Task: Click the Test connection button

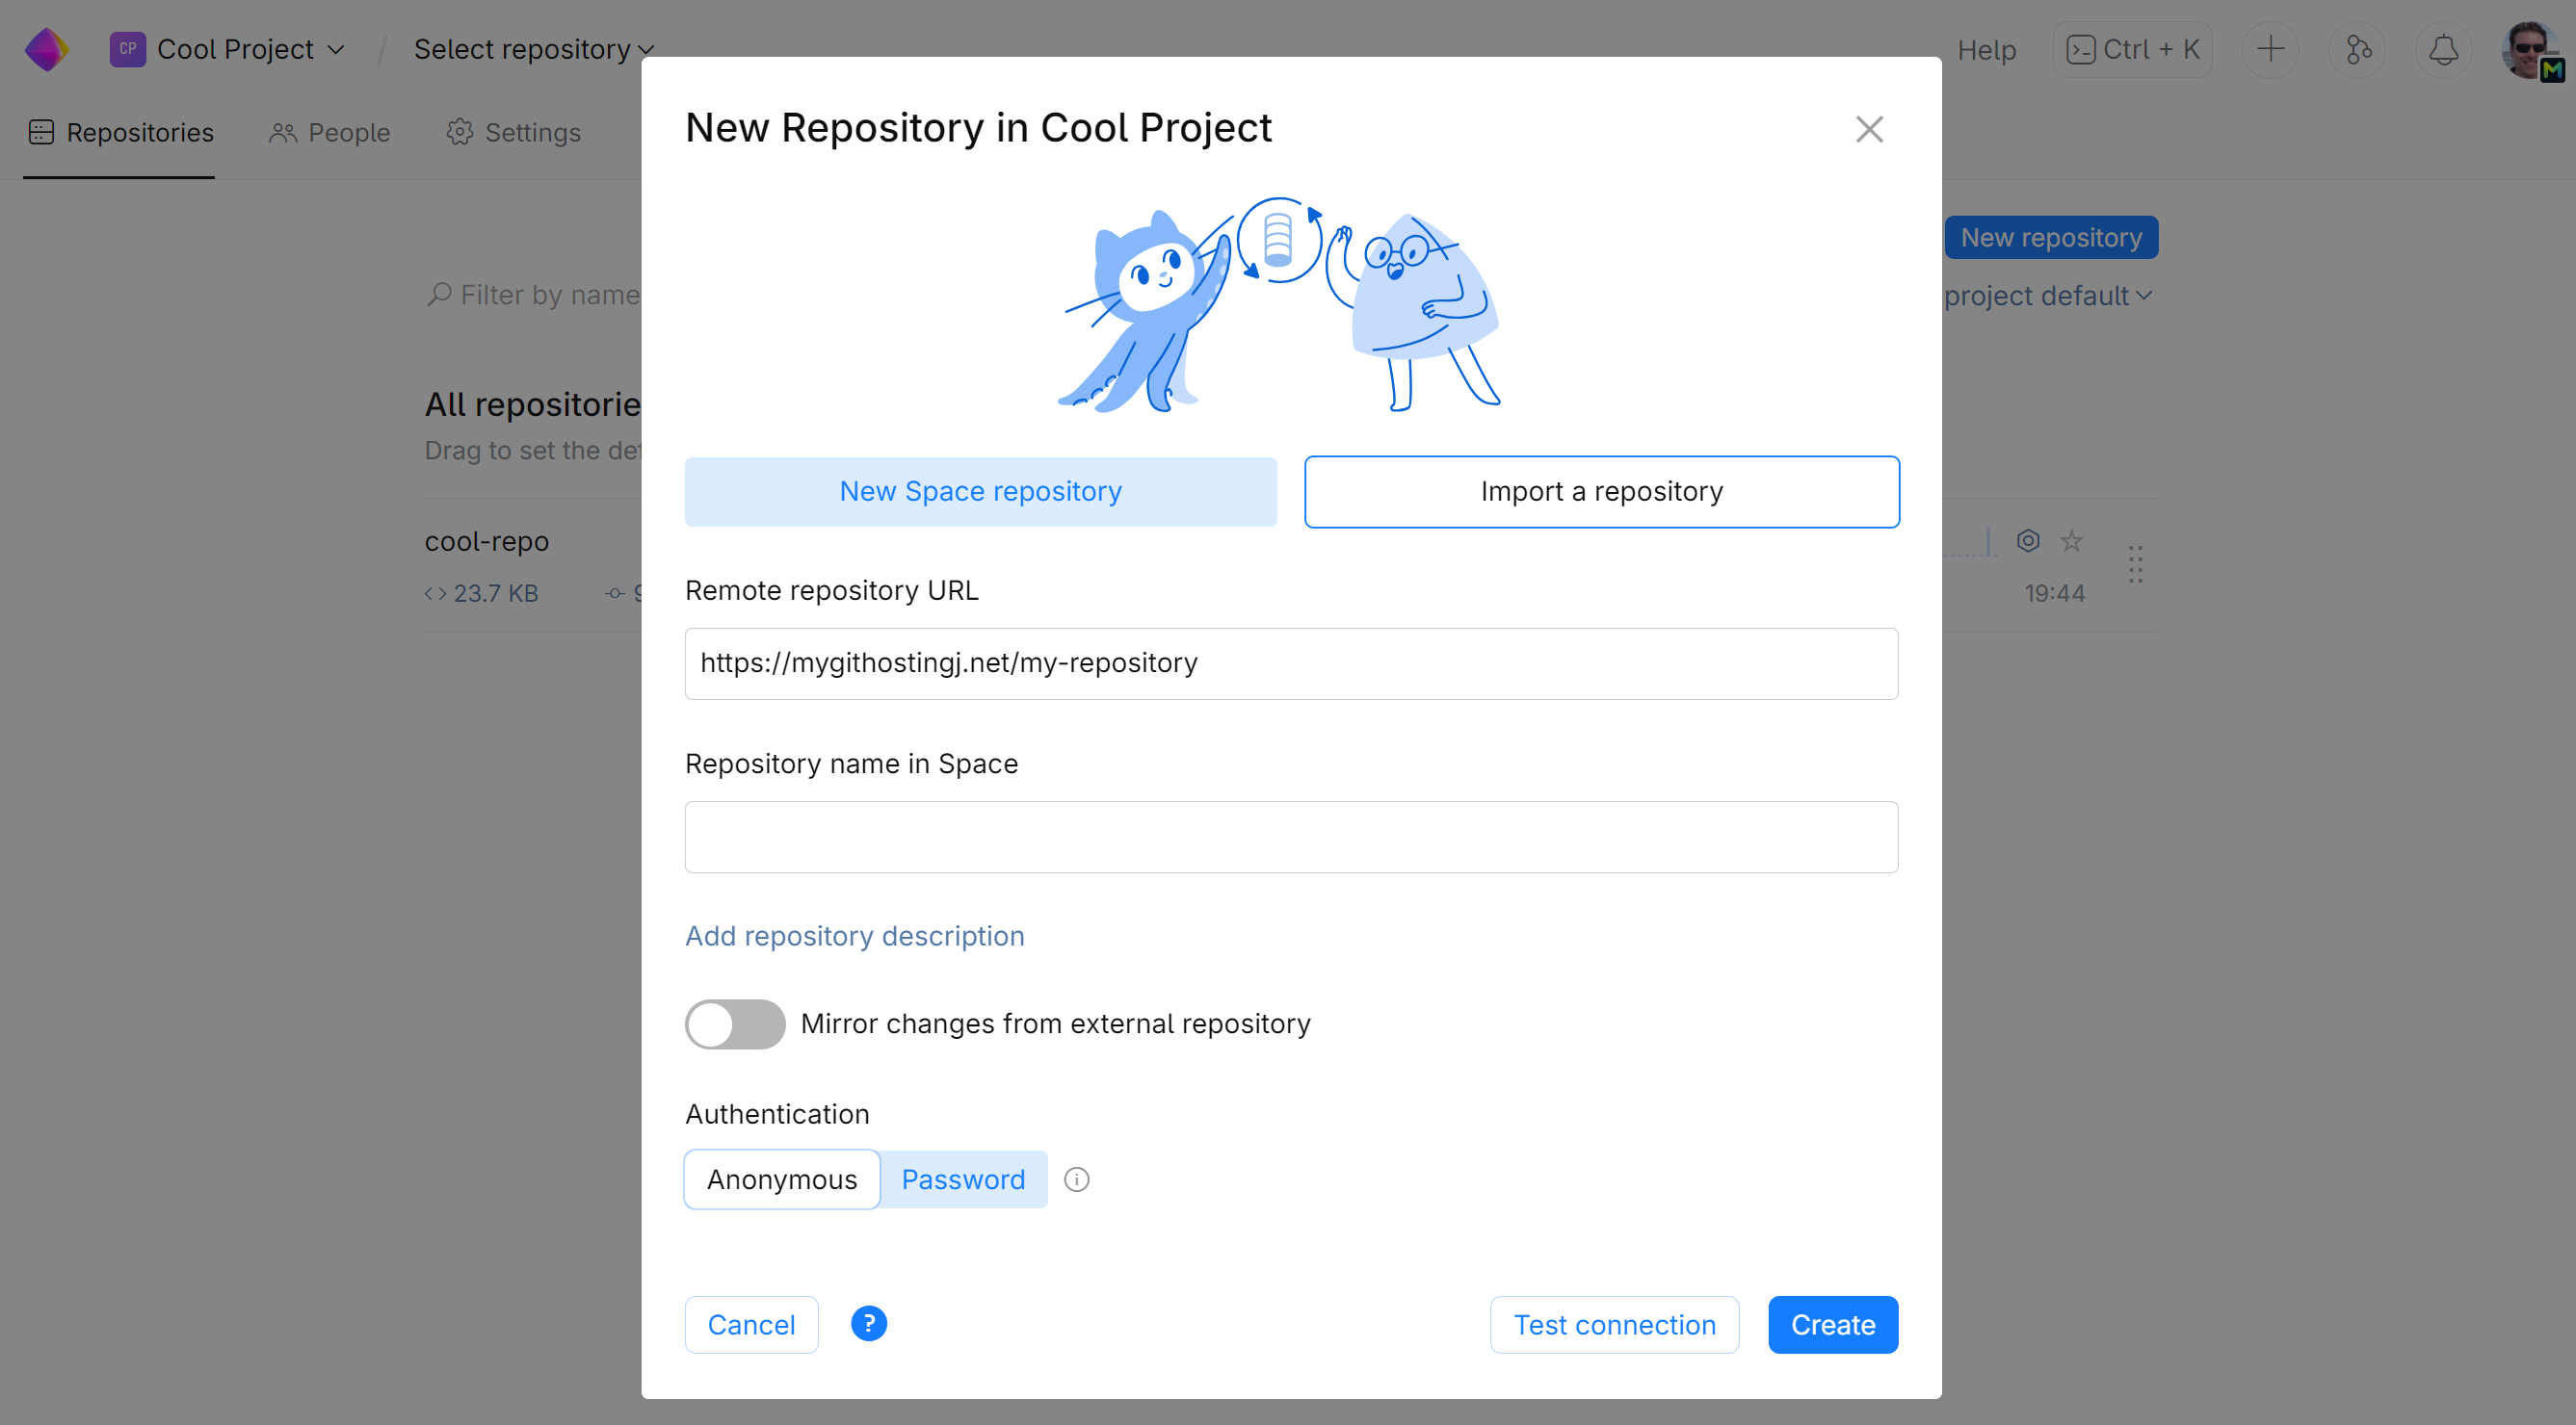Action: [1614, 1323]
